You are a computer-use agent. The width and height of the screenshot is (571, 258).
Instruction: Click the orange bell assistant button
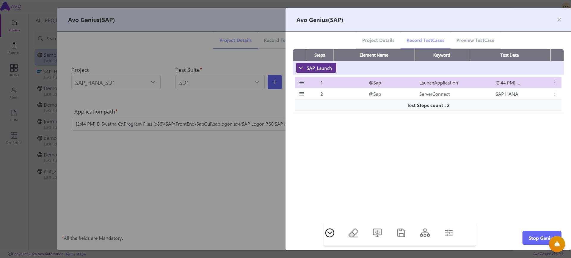(557, 244)
